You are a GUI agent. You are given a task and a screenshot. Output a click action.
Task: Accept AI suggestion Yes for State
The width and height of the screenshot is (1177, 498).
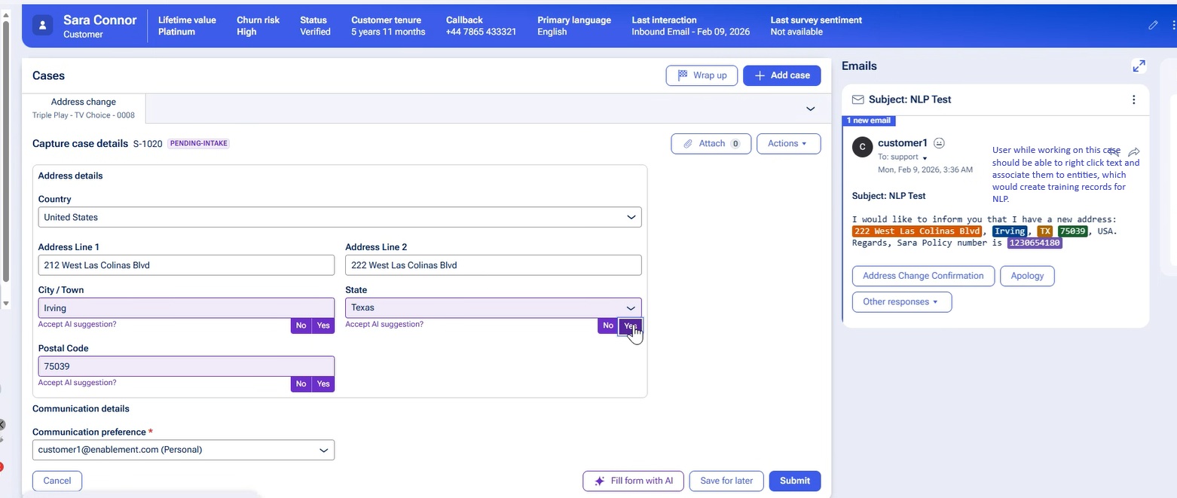pos(630,325)
